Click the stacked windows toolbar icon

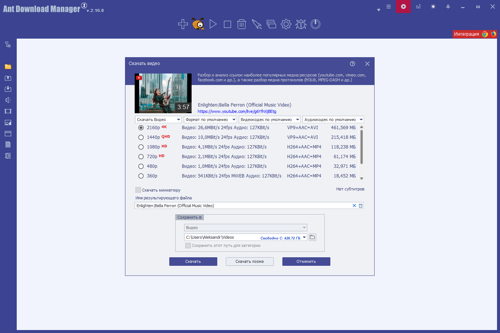pyautogui.click(x=271, y=24)
